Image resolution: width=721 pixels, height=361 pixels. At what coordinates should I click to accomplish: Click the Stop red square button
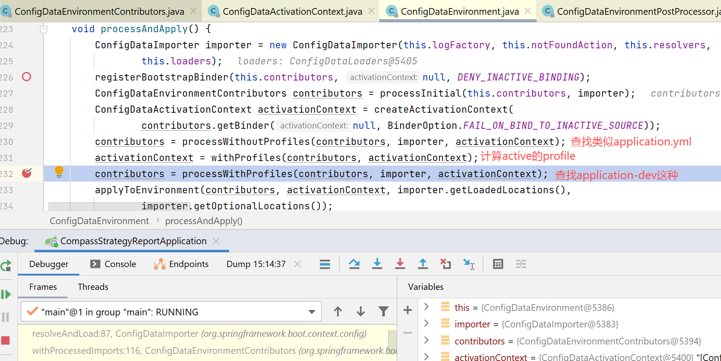tap(6, 340)
